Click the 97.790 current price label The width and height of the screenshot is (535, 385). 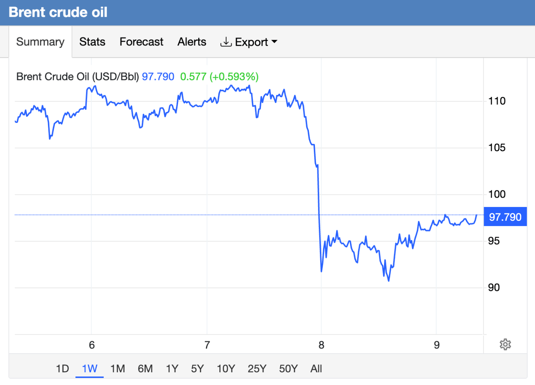click(505, 217)
